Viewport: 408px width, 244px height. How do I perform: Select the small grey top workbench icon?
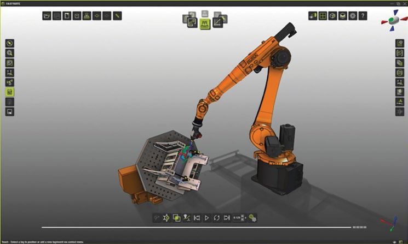pyautogui.click(x=205, y=14)
